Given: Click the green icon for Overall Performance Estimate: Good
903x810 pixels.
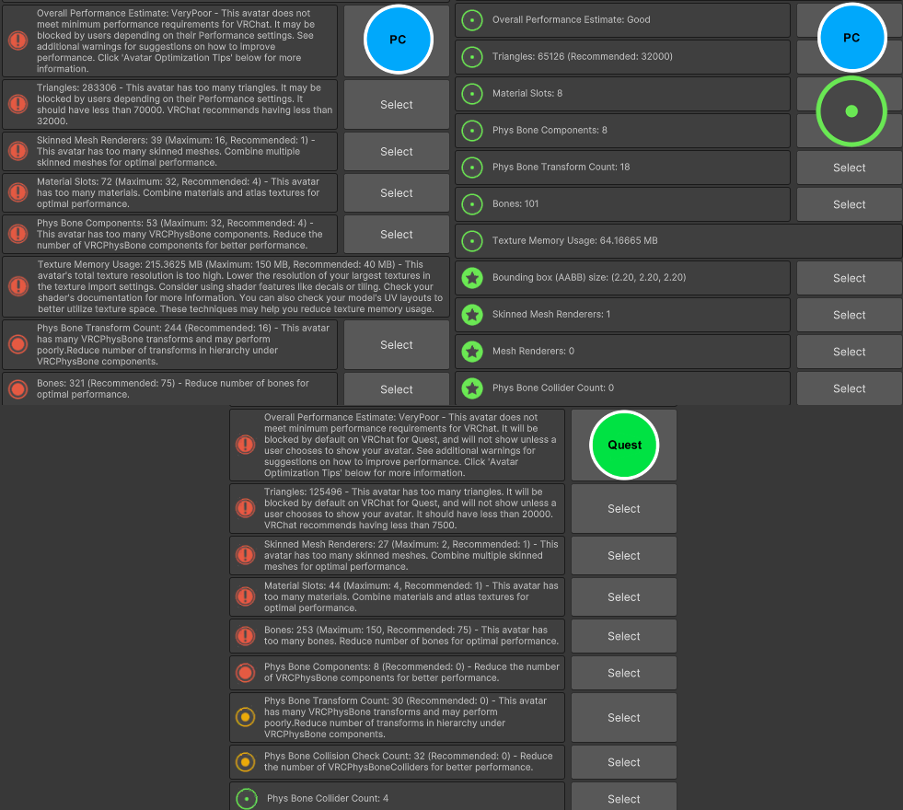Looking at the screenshot, I should click(x=472, y=20).
